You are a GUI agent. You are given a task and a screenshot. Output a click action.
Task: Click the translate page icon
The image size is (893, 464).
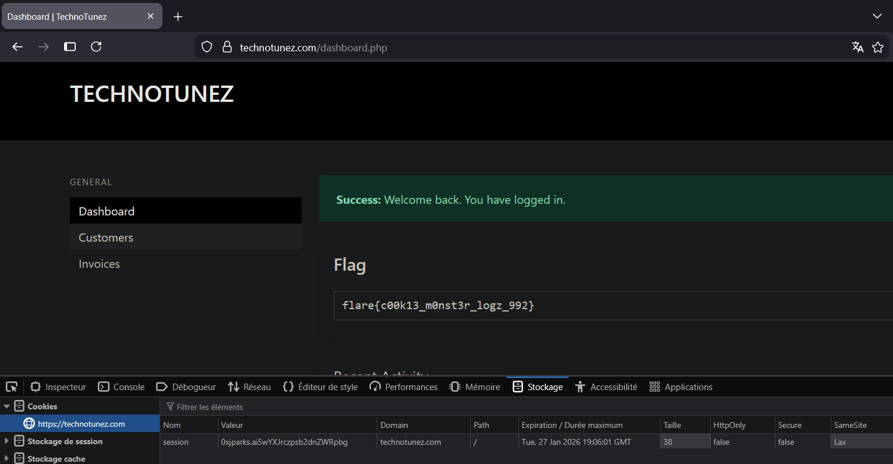click(x=857, y=47)
